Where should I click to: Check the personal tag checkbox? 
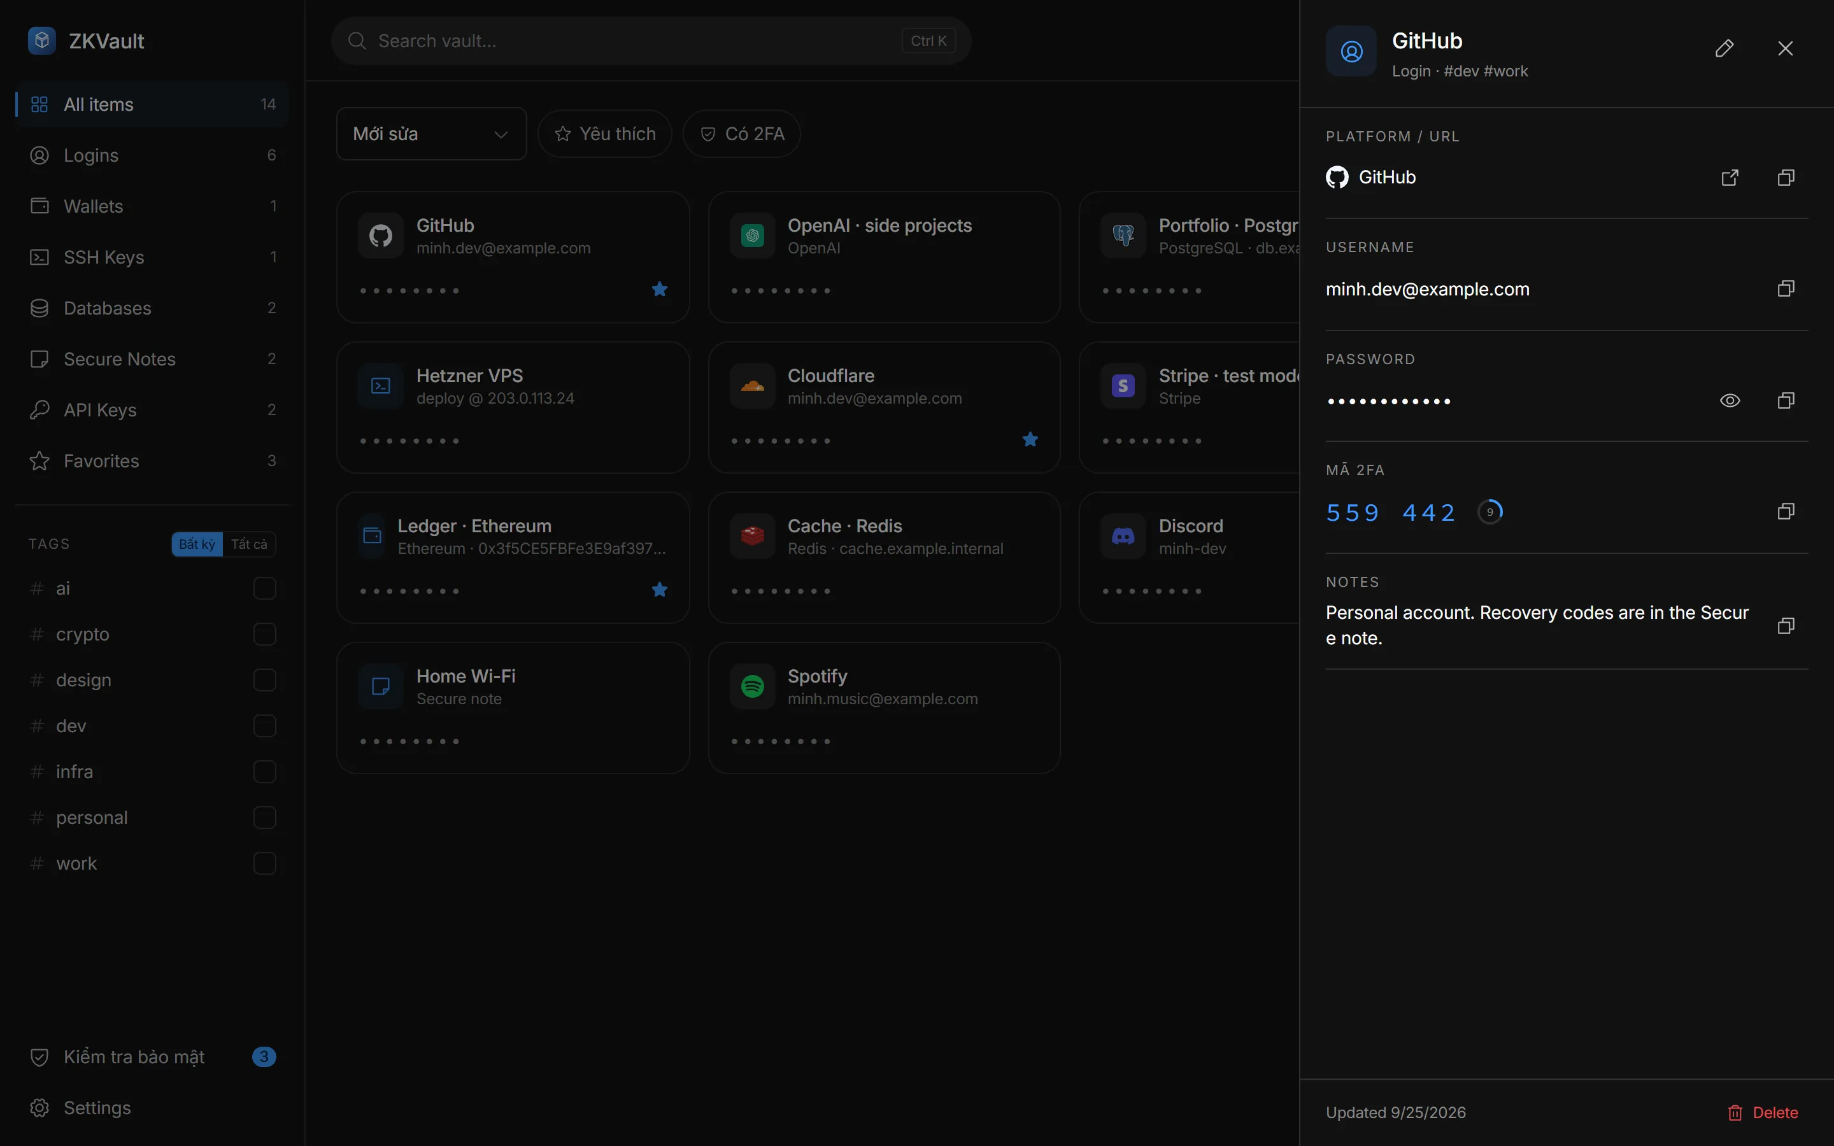[x=264, y=818]
